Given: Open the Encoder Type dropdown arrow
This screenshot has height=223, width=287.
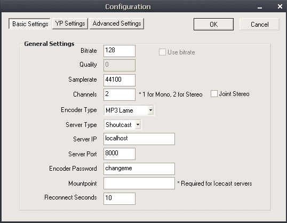Looking at the screenshot, I should point(150,110).
